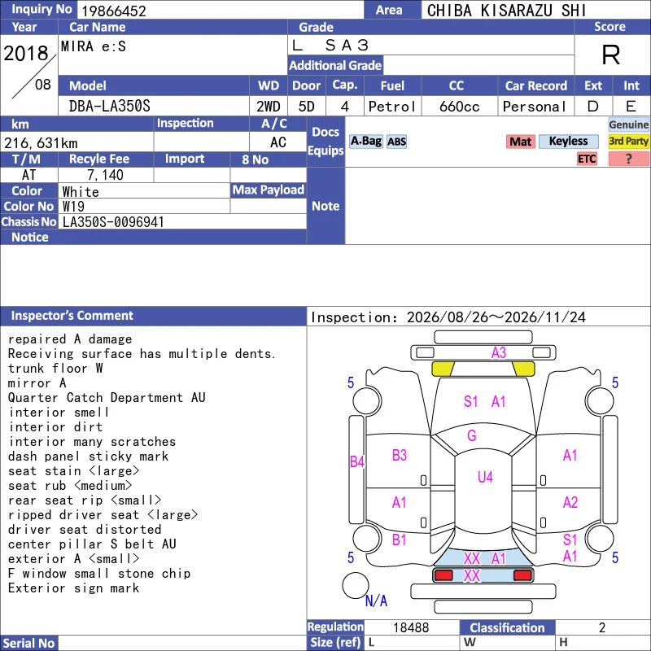This screenshot has width=651, height=651.
Task: Select the red Mat badge
Action: tap(520, 142)
